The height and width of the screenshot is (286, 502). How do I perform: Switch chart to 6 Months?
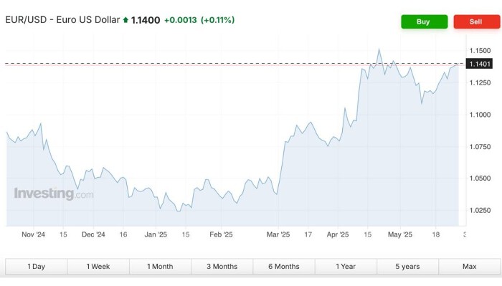[x=284, y=267]
